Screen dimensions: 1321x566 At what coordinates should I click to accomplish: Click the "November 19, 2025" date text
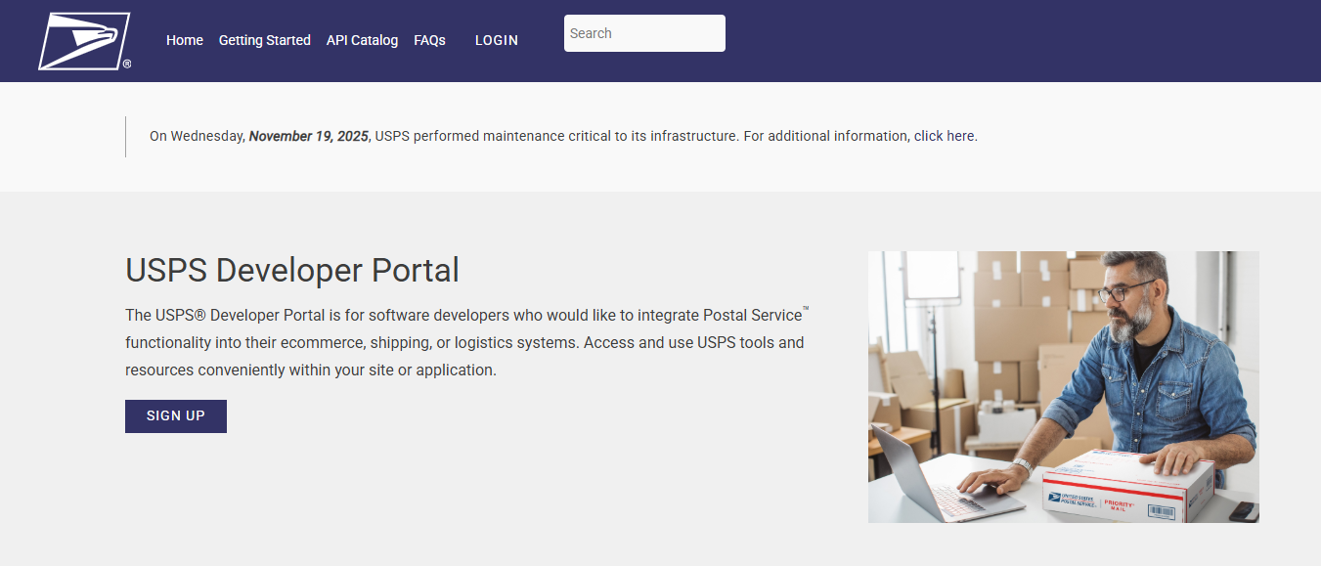click(308, 136)
